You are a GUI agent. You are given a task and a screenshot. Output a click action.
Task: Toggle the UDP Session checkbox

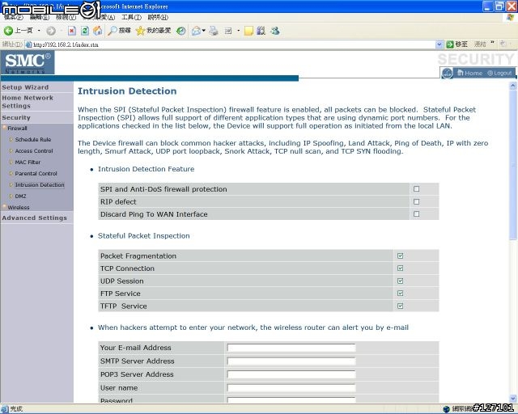401,281
